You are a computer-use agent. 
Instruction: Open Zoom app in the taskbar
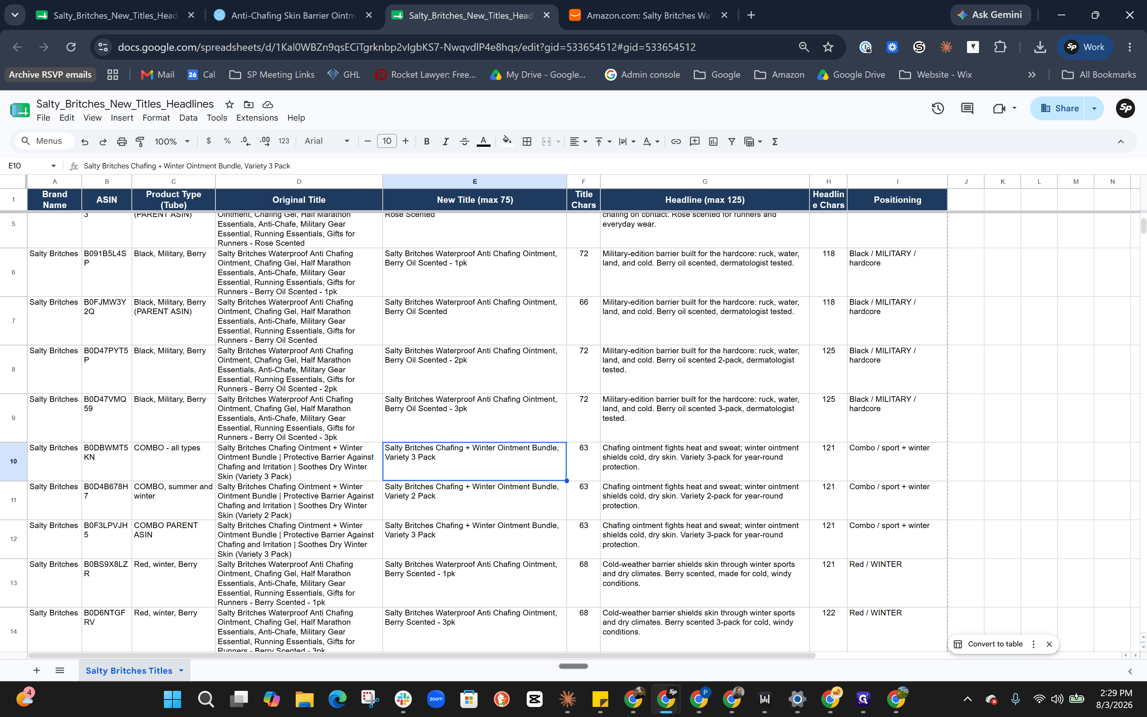coord(436,699)
